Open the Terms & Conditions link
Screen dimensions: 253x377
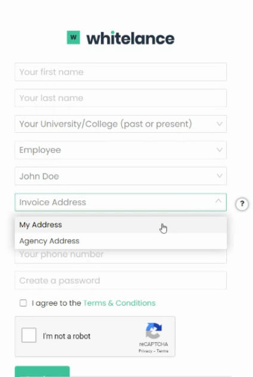[119, 303]
